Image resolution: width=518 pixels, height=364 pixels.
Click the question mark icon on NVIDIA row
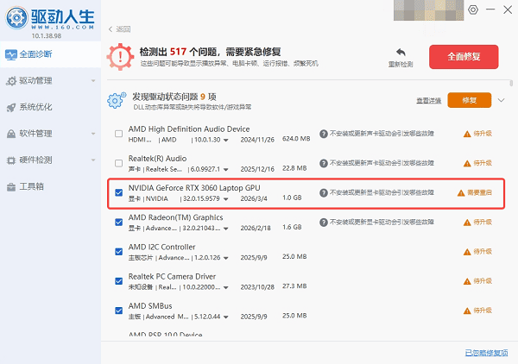coord(324,192)
